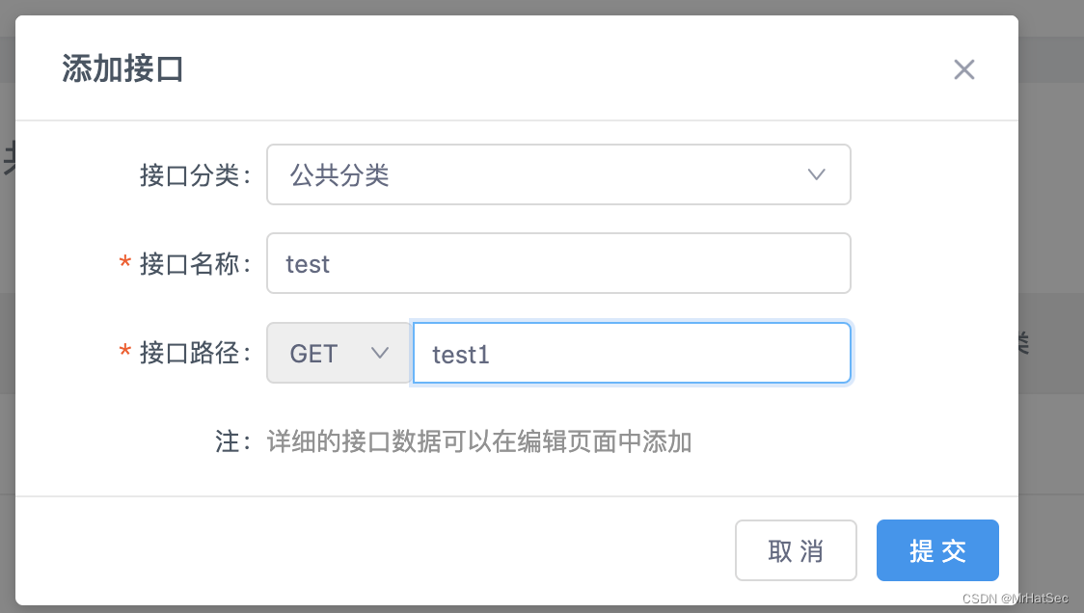Open the 接口分类 dropdown showing 公共分类
The image size is (1084, 613).
click(558, 174)
